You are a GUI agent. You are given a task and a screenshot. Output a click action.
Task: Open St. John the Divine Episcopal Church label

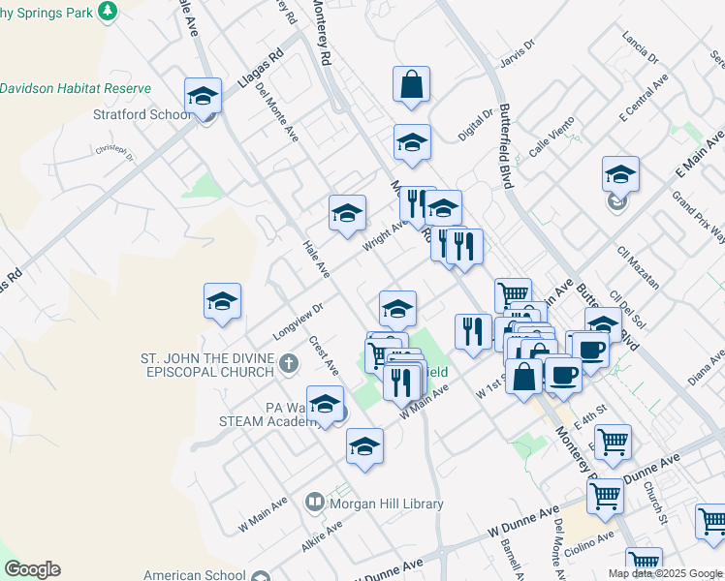click(207, 365)
